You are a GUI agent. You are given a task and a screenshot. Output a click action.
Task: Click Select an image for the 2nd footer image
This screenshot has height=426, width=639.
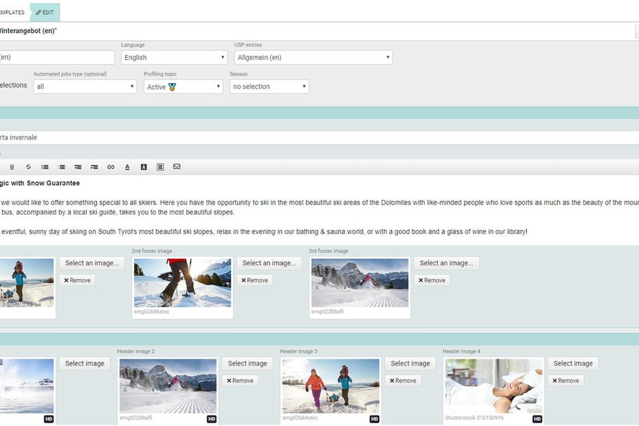pos(269,263)
